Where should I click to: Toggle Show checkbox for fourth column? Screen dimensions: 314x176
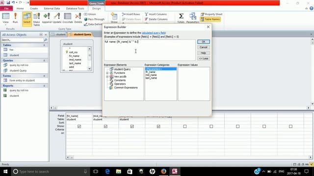pos(158,126)
